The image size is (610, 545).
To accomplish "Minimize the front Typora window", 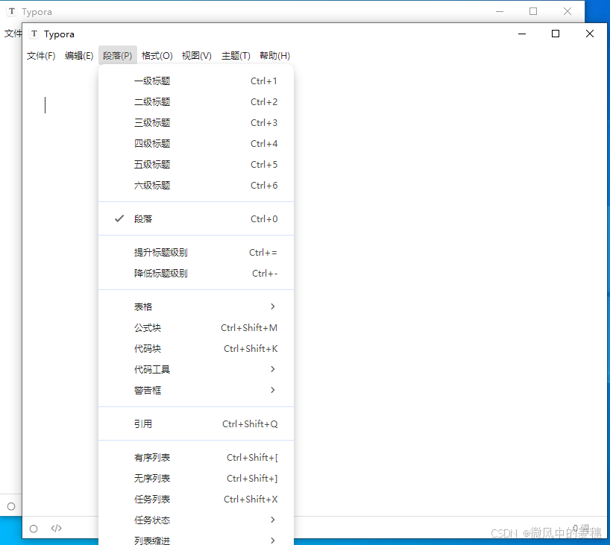I will coord(522,34).
